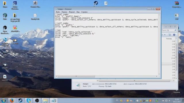Click the Explorer horizontal scroll right arrow
Viewport: 184px width, 103px height.
coord(174,81)
